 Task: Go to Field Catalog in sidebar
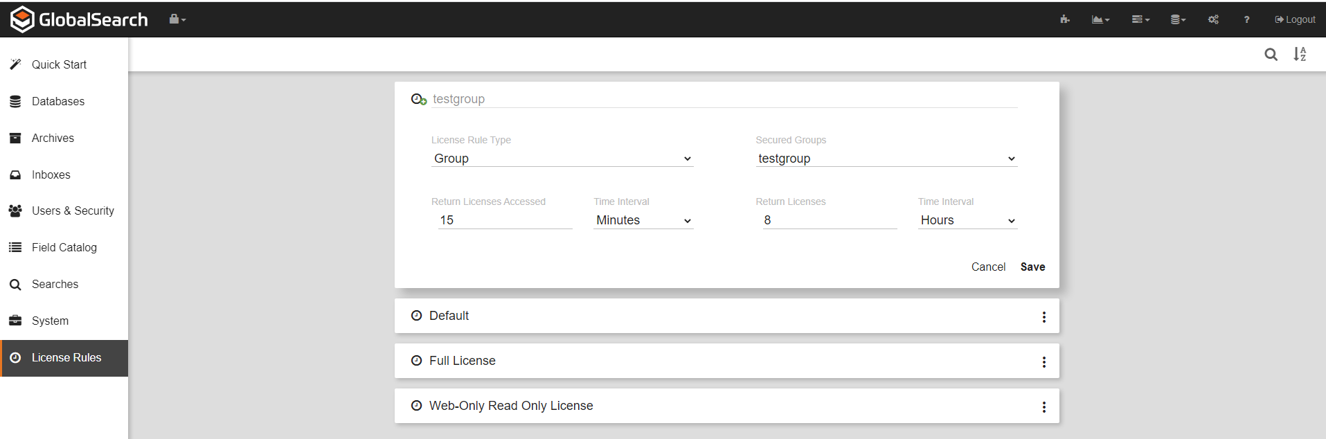pyautogui.click(x=64, y=247)
